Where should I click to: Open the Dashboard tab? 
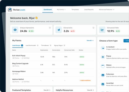click(x=47, y=9)
